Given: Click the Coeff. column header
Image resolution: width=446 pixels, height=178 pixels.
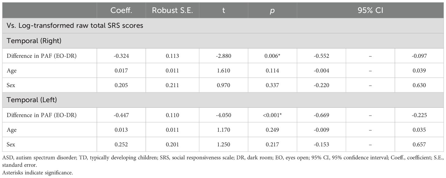Looking at the screenshot, I should tap(121, 10).
